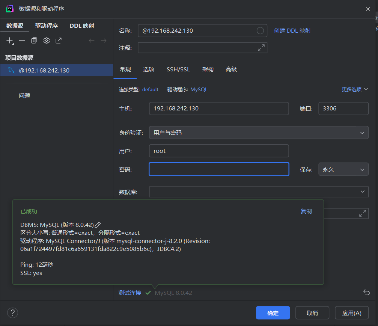The height and width of the screenshot is (326, 378).
Task: Expand the comment field with arrows icon
Action: point(261,48)
